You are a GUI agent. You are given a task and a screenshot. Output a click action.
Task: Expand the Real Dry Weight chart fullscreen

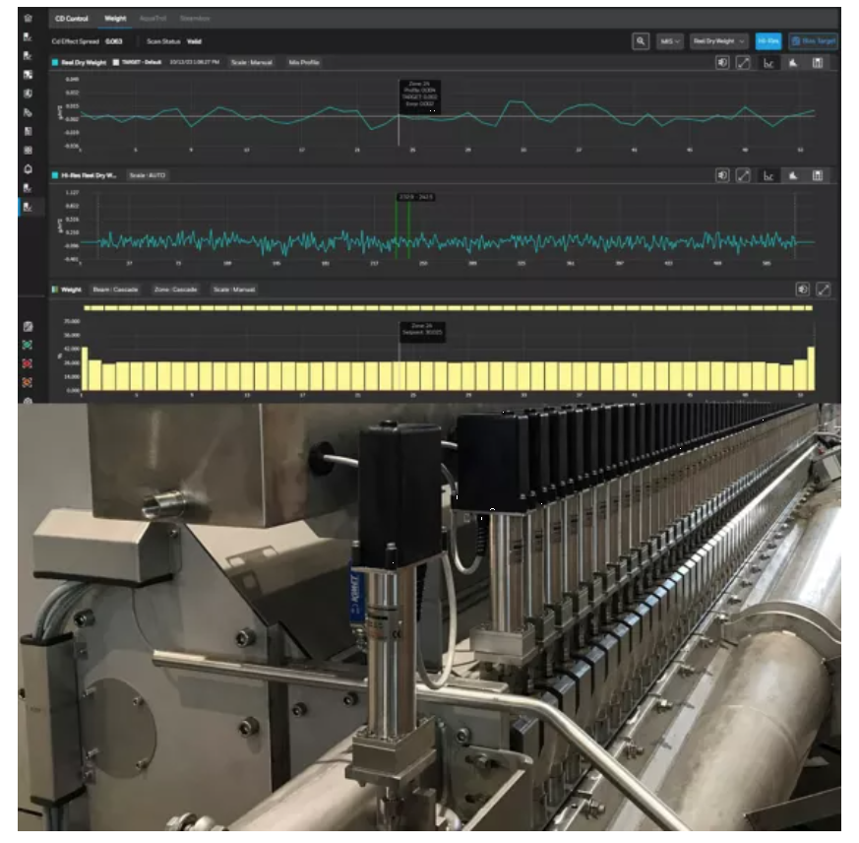tap(744, 63)
